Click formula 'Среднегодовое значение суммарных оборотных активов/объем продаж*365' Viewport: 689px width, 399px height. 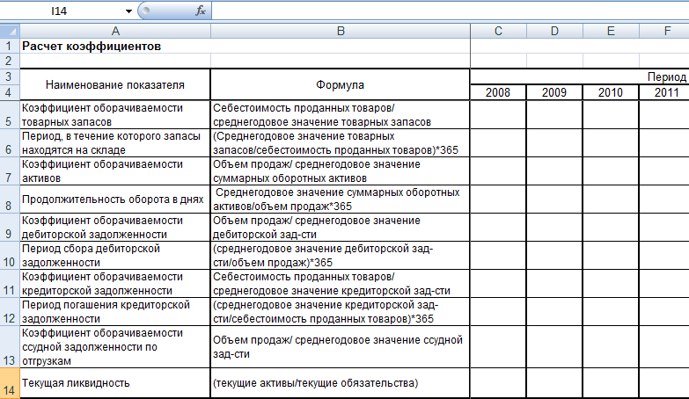pyautogui.click(x=341, y=199)
